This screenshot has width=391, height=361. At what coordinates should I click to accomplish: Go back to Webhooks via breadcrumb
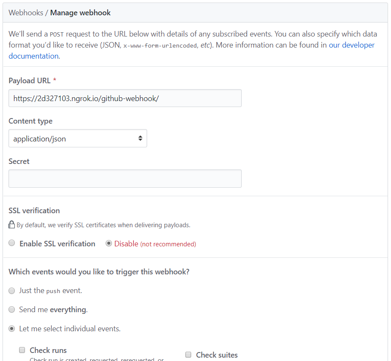click(26, 13)
